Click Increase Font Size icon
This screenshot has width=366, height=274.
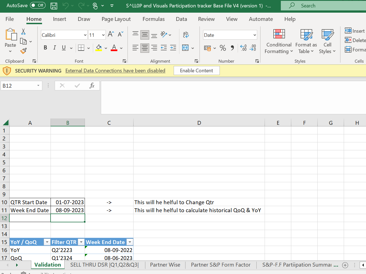click(x=111, y=34)
